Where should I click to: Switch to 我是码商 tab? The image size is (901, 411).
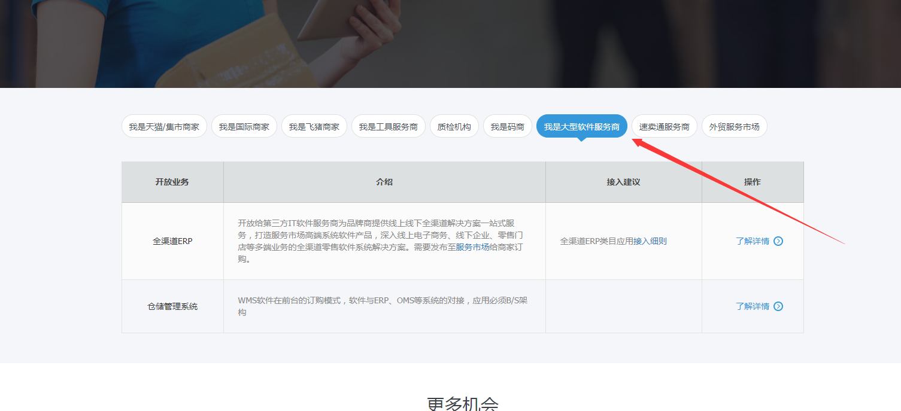[507, 126]
